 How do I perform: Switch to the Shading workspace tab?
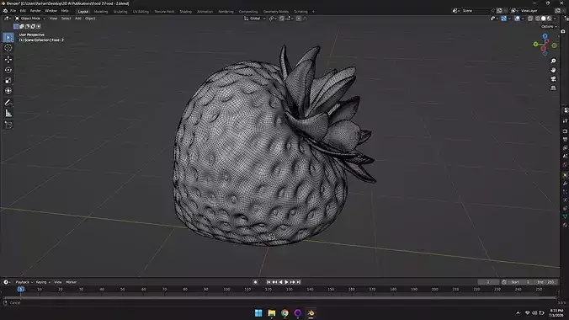point(185,12)
